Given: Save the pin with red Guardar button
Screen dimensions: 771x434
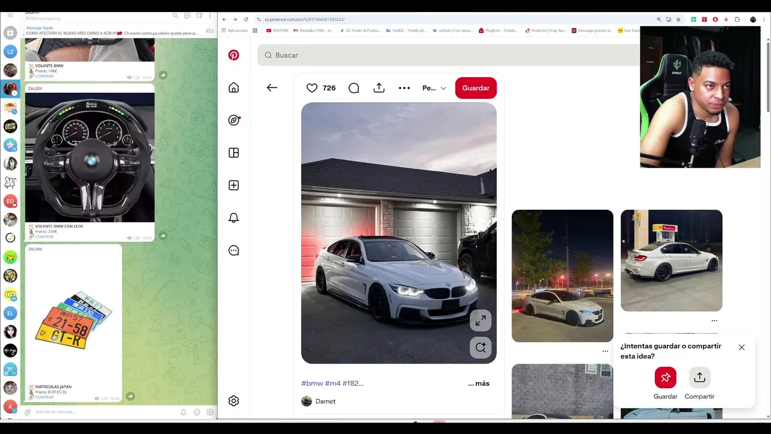Looking at the screenshot, I should pos(476,88).
